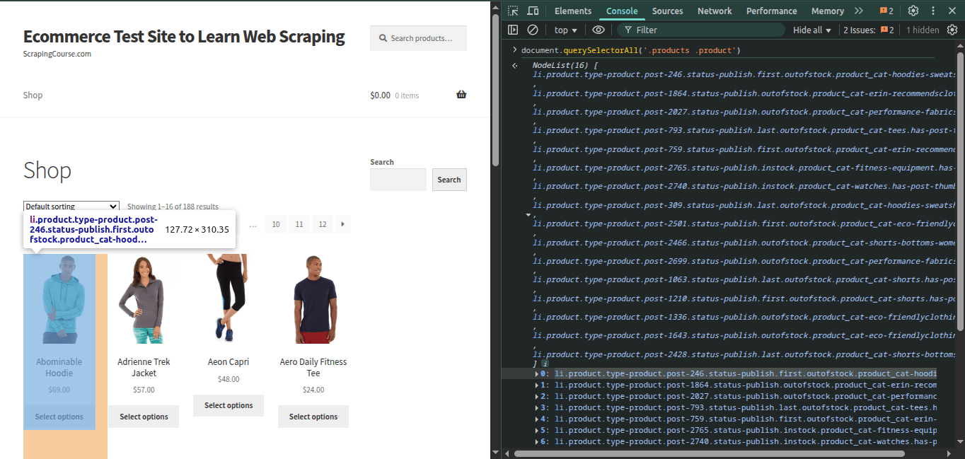Collapse the NodeList(16) result triangle

point(527,214)
